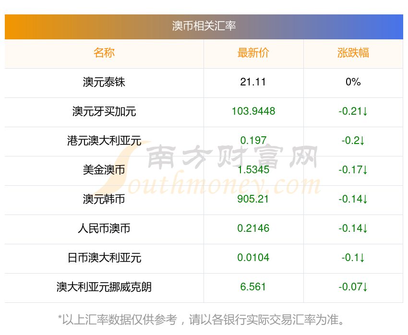Click the price 0.0104
The width and height of the screenshot is (408, 335).
pyautogui.click(x=253, y=258)
